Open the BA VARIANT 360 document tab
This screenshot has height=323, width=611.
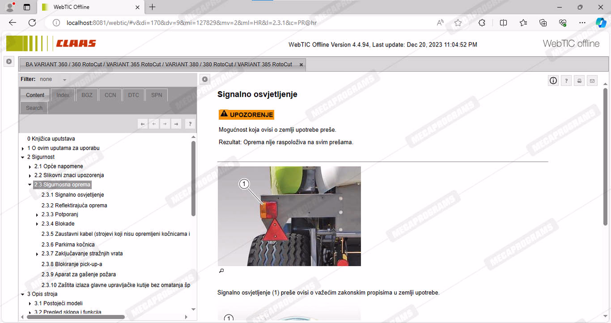[x=163, y=65]
